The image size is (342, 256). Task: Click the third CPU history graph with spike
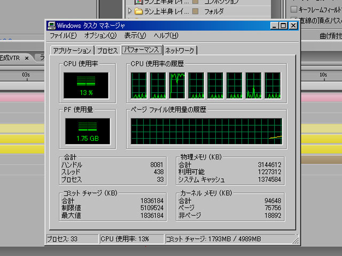[x=177, y=85]
